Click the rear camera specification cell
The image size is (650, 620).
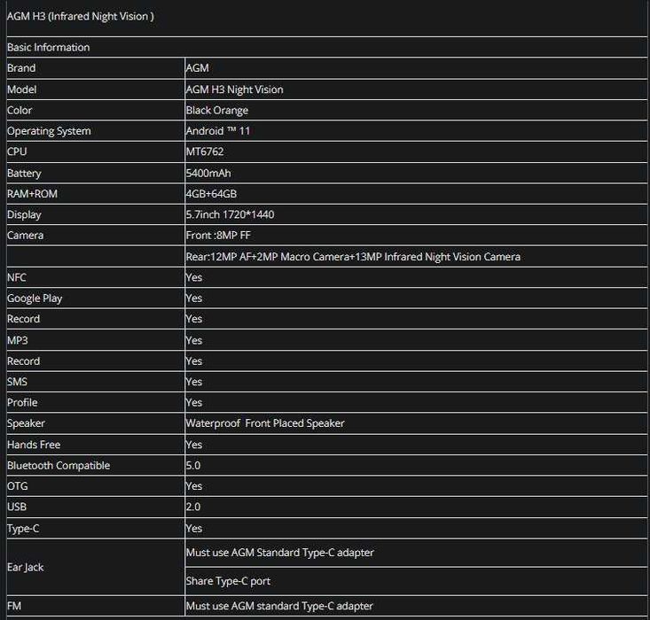[x=353, y=257]
